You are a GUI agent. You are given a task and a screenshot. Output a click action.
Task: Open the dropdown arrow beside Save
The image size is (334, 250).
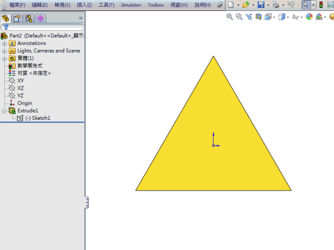tap(268, 5)
